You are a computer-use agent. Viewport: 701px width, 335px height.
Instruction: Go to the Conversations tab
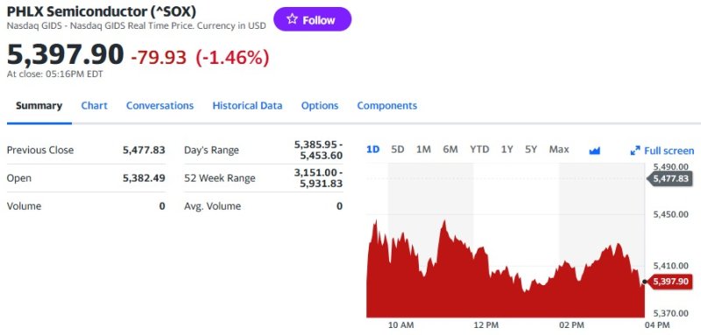tap(159, 106)
